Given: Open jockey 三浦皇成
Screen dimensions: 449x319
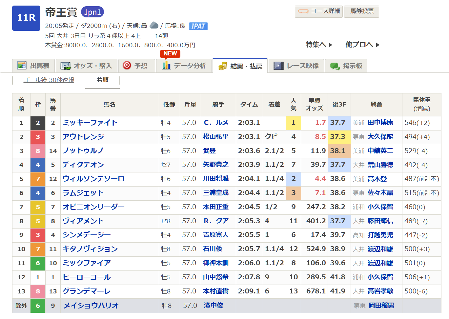Looking at the screenshot, I should click(216, 193).
